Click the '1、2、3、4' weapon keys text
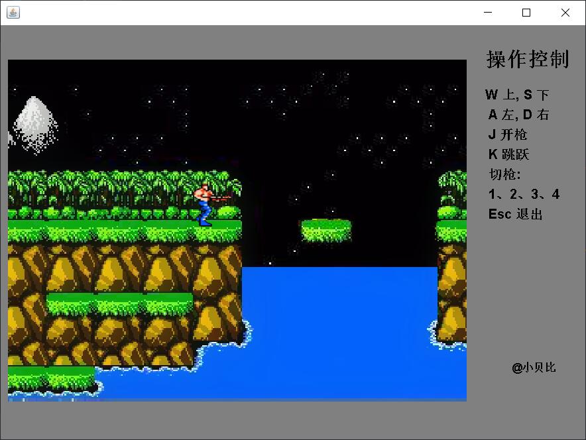Image resolution: width=586 pixels, height=440 pixels. (524, 194)
